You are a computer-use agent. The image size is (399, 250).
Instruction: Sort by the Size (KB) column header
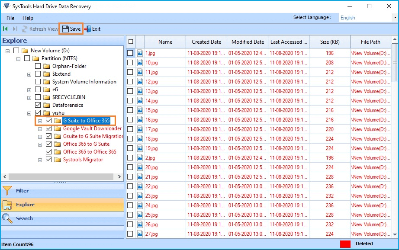330,42
